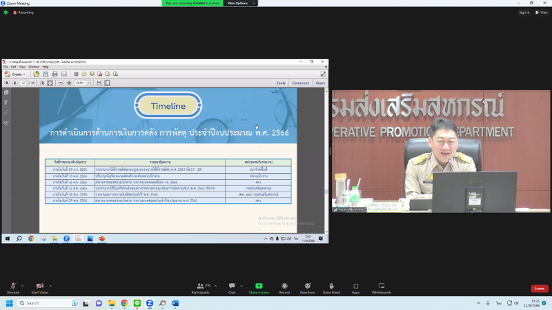Click Acrobat's Email envelope icon
This screenshot has width=552, height=310.
click(63, 74)
